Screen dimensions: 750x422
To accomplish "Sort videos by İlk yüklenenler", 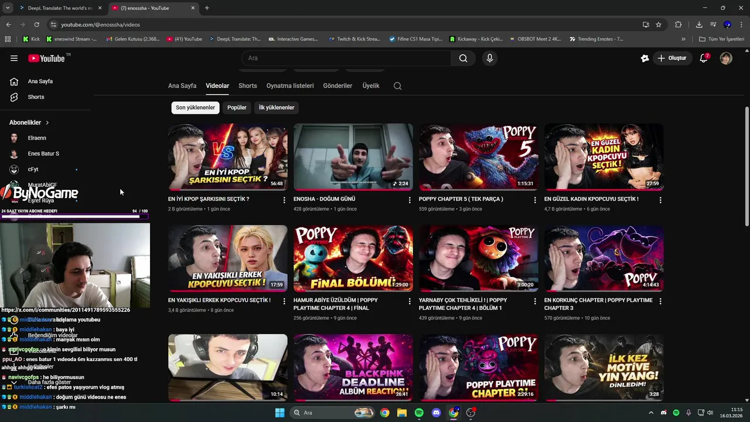I will point(277,107).
